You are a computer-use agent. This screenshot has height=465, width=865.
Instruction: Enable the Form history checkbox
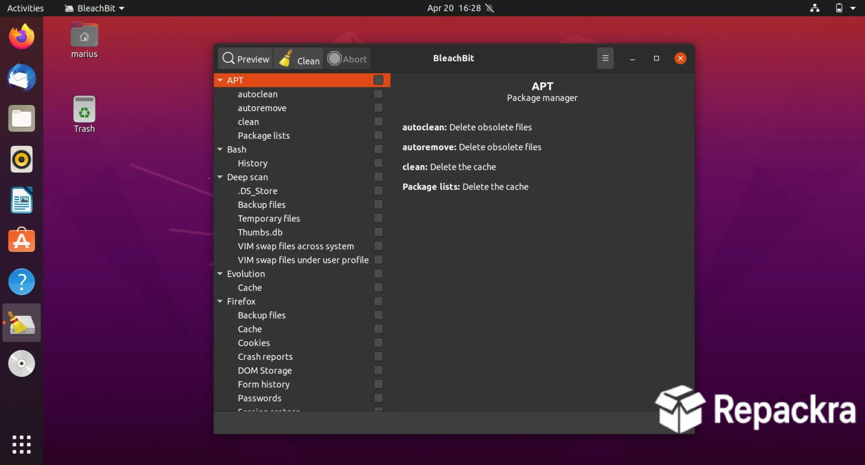tap(378, 384)
